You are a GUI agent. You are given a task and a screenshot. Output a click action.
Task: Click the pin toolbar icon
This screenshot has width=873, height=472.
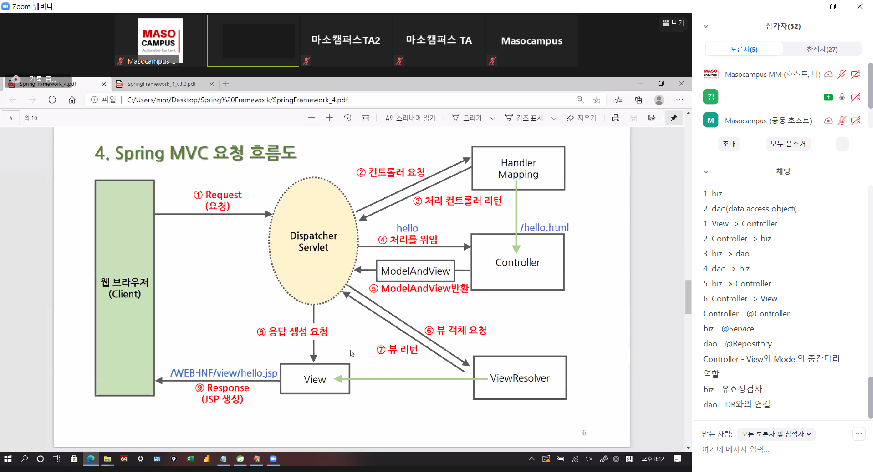coord(674,118)
